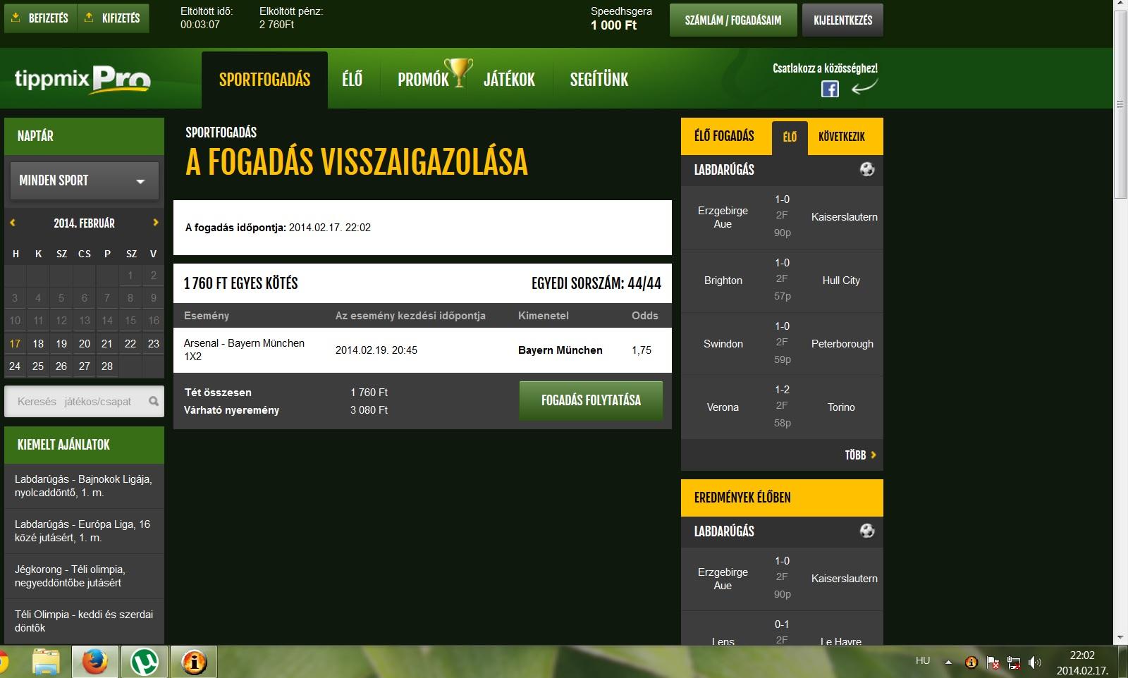Click the volume icon in system tray
The height and width of the screenshot is (678, 1128).
coord(1035,662)
